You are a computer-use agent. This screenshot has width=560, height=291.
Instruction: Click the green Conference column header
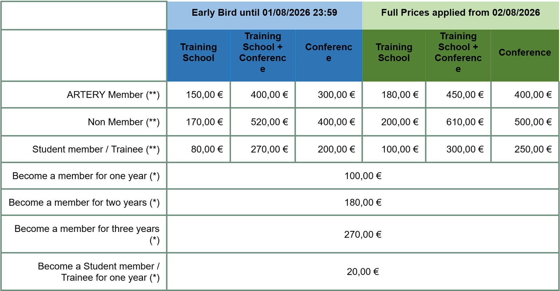[525, 53]
